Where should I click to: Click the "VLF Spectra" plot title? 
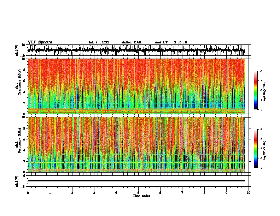point(40,42)
